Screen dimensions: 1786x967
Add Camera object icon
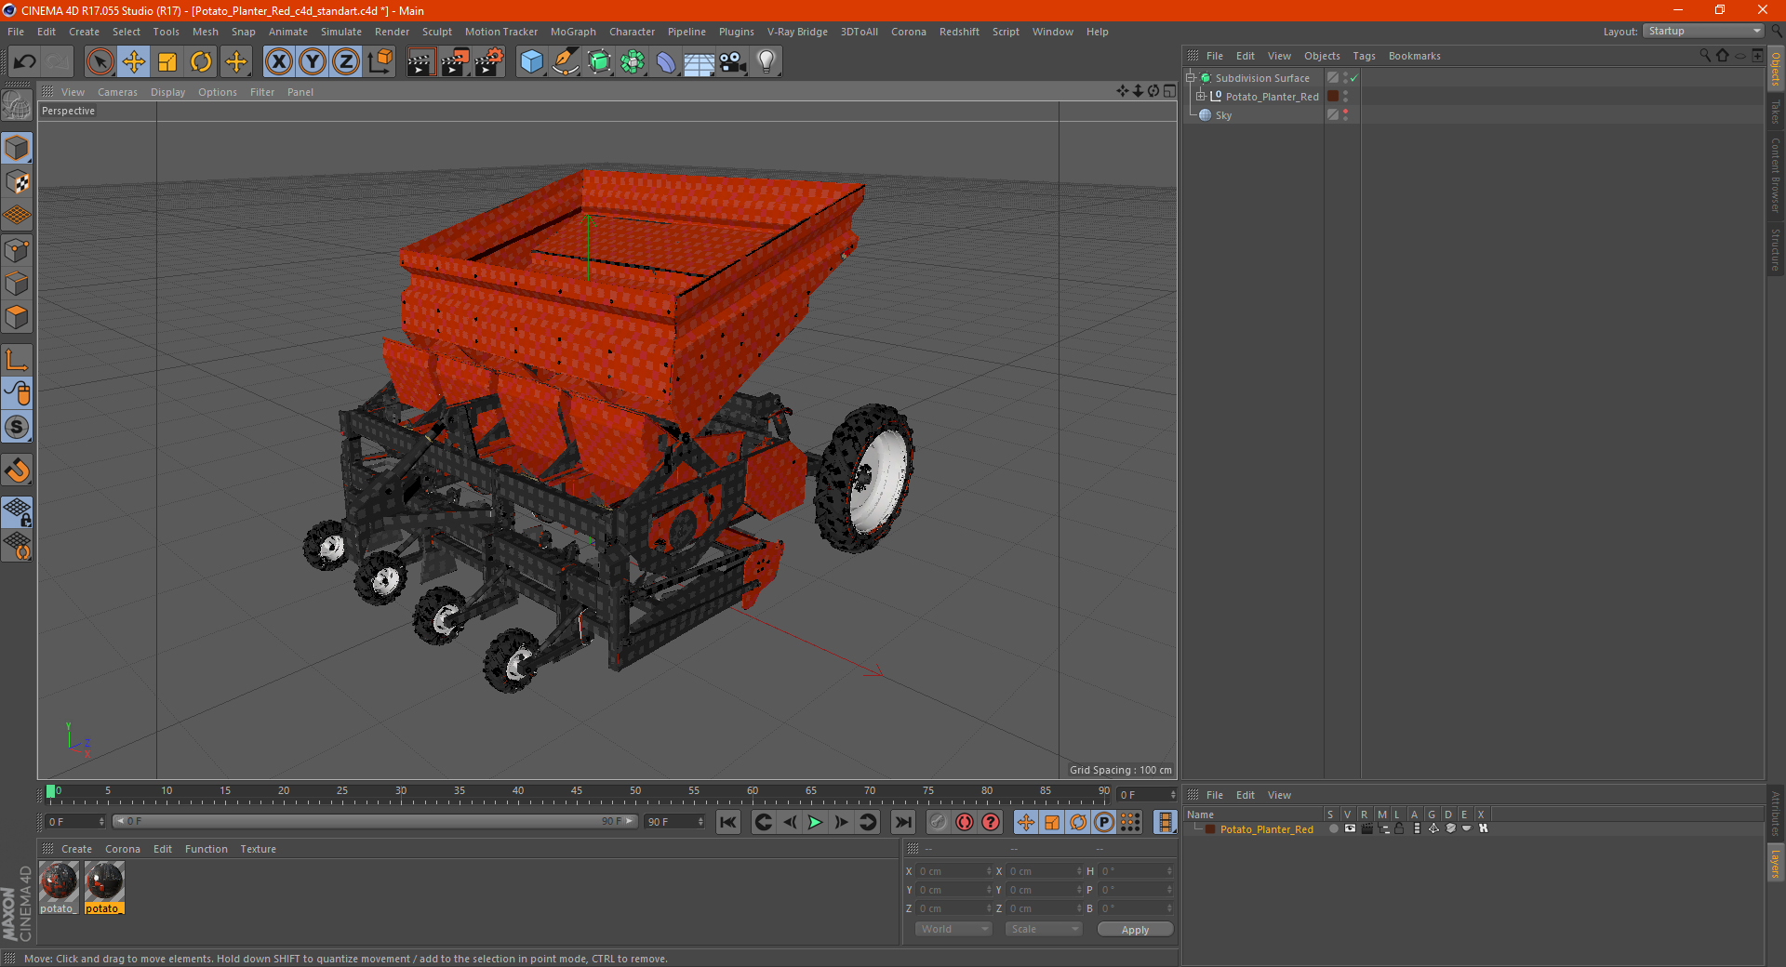coord(733,62)
